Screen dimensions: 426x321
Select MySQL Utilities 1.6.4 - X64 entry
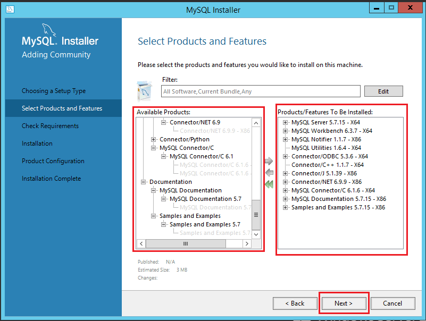(x=326, y=148)
